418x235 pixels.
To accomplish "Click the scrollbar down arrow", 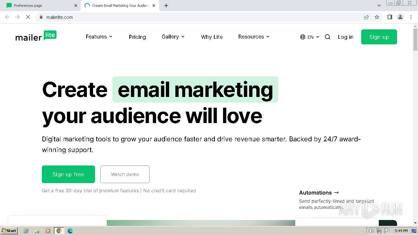I will [x=415, y=223].
